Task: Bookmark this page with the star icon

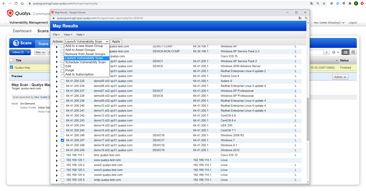Action: pyautogui.click(x=324, y=3)
